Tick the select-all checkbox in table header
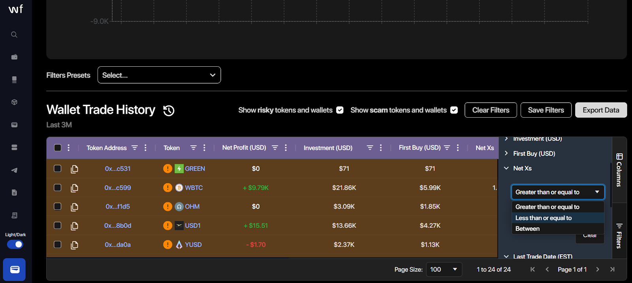The image size is (632, 283). click(58, 148)
